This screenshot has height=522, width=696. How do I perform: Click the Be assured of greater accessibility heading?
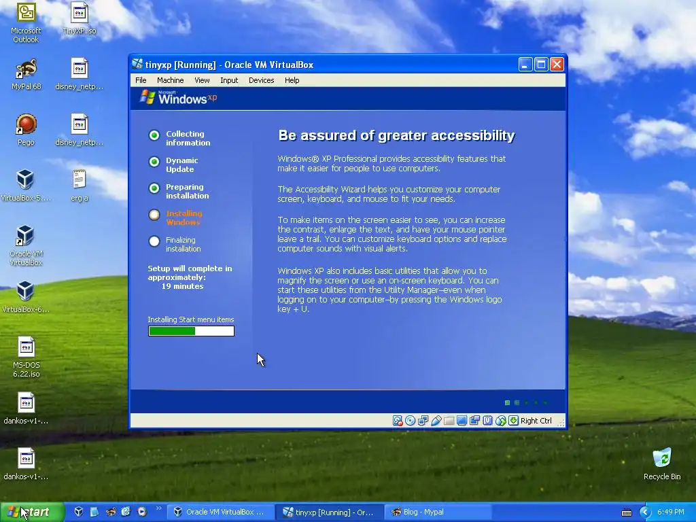(x=396, y=135)
